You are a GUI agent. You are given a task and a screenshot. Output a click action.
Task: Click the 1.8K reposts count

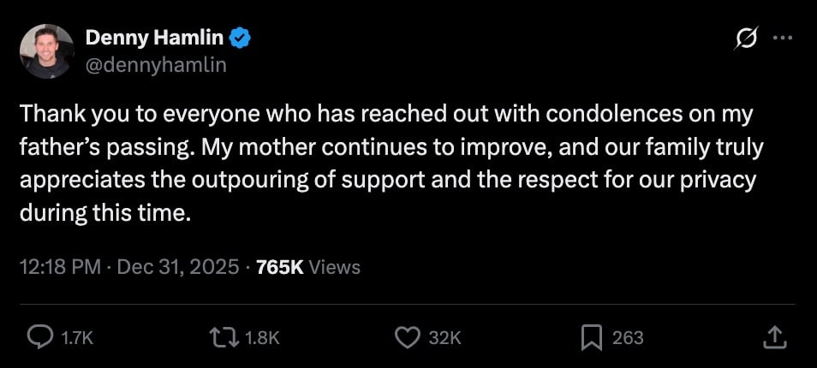[x=262, y=338]
